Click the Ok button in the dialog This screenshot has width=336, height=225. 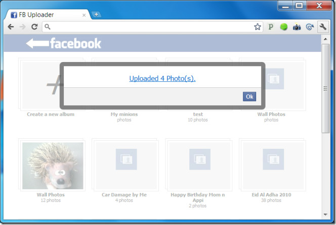[x=249, y=96]
